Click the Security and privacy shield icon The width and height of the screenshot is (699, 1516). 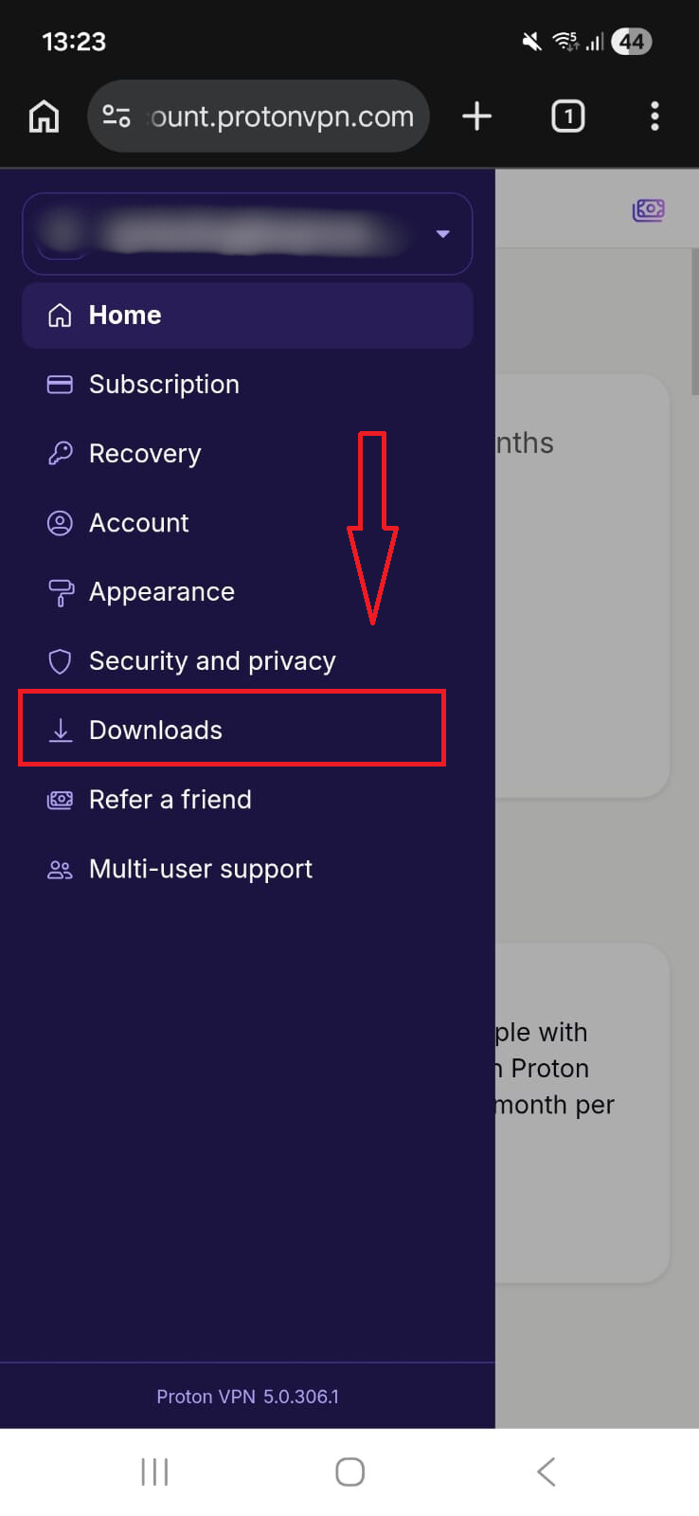click(x=60, y=660)
